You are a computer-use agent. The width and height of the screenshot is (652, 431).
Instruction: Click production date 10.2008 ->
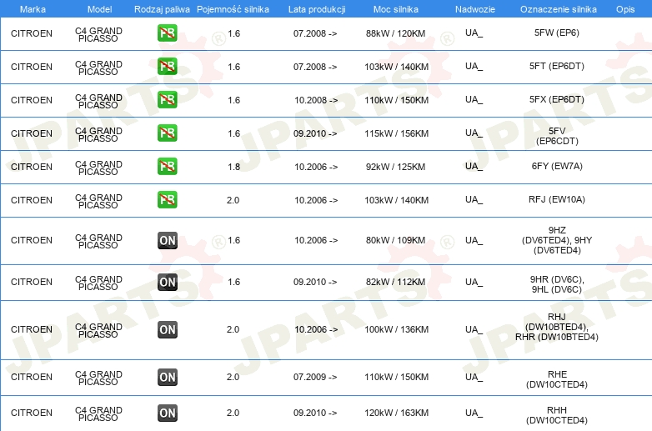(316, 100)
